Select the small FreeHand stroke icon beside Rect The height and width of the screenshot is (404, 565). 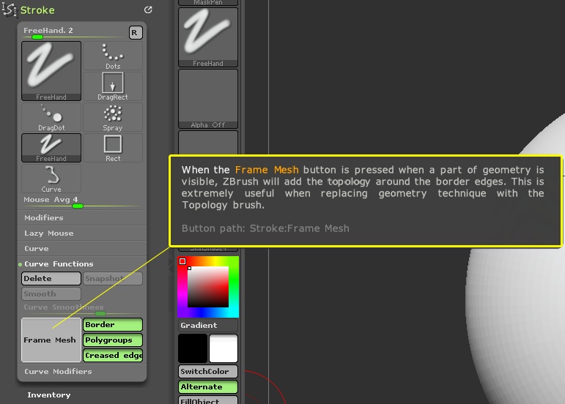tap(51, 148)
